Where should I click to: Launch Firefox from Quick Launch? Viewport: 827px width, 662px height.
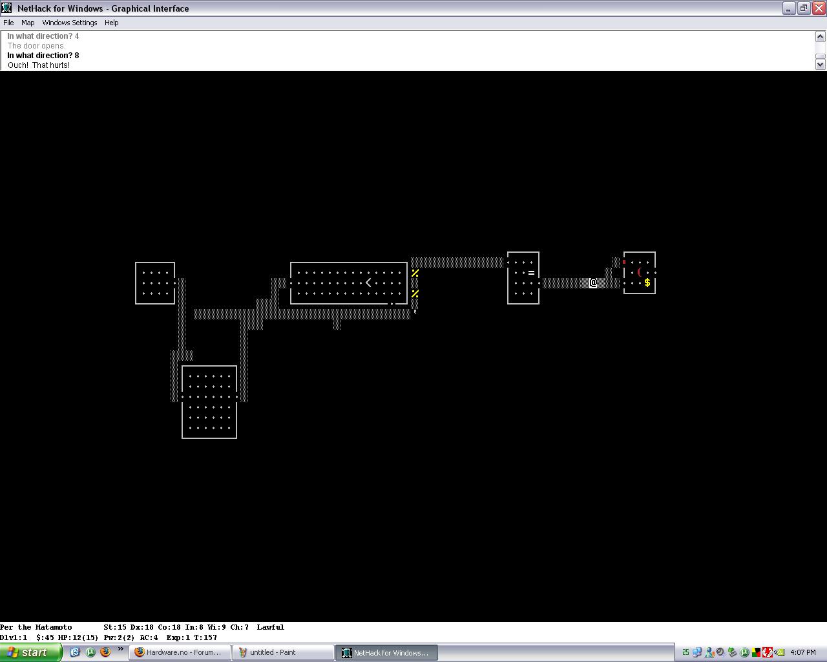click(105, 652)
